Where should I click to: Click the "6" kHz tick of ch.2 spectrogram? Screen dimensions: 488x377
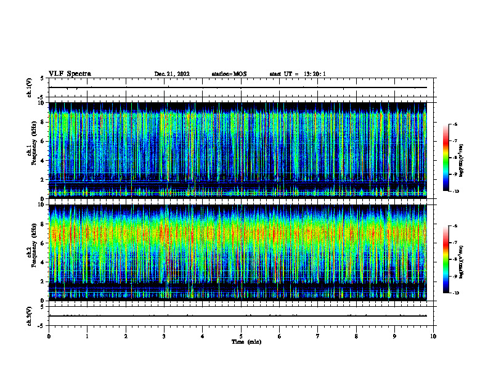pyautogui.click(x=43, y=243)
